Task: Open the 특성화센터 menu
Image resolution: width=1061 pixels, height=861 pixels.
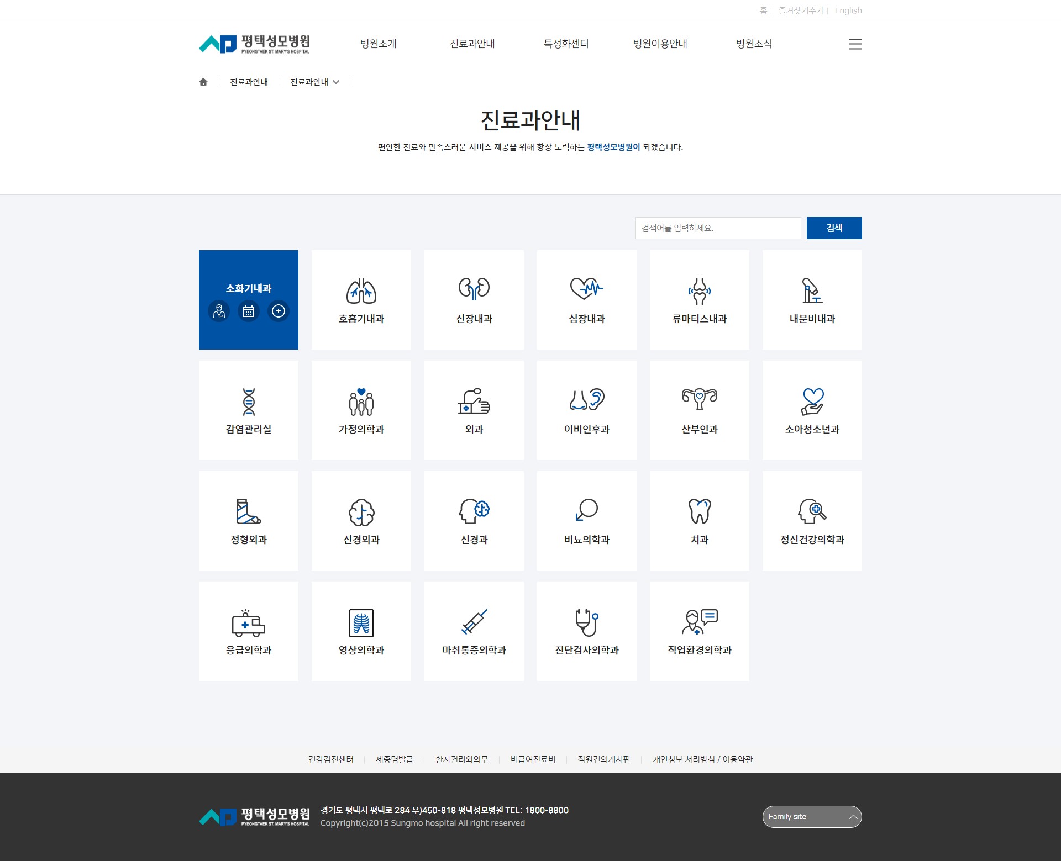Action: point(566,44)
